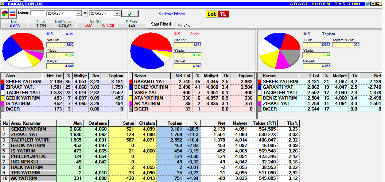Click T.Lot value 7.751 in summary

coord(41,26)
